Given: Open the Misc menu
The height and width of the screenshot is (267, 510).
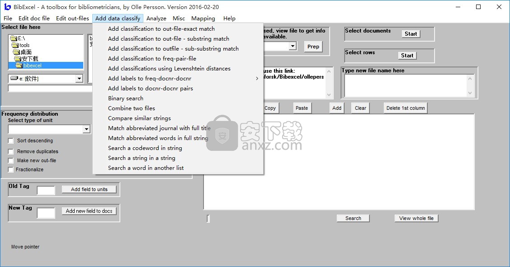Looking at the screenshot, I should click(179, 19).
